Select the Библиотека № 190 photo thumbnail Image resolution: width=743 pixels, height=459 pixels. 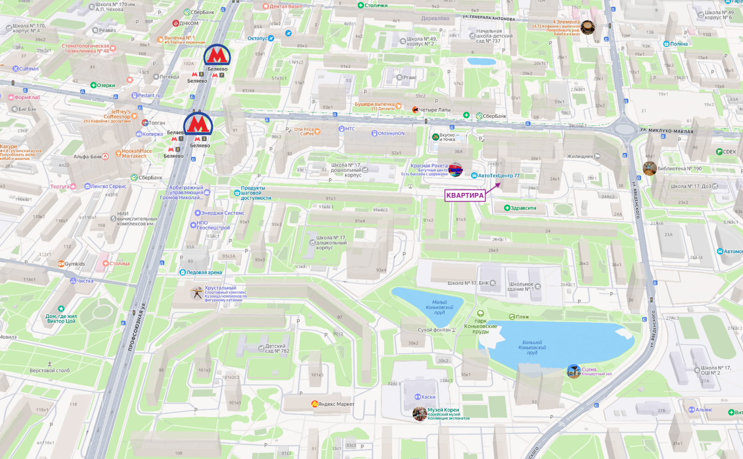pyautogui.click(x=649, y=168)
